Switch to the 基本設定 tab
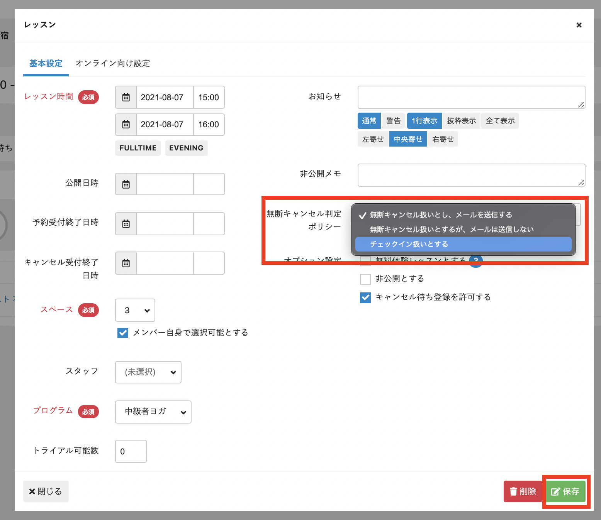Viewport: 601px width, 520px height. click(x=46, y=63)
